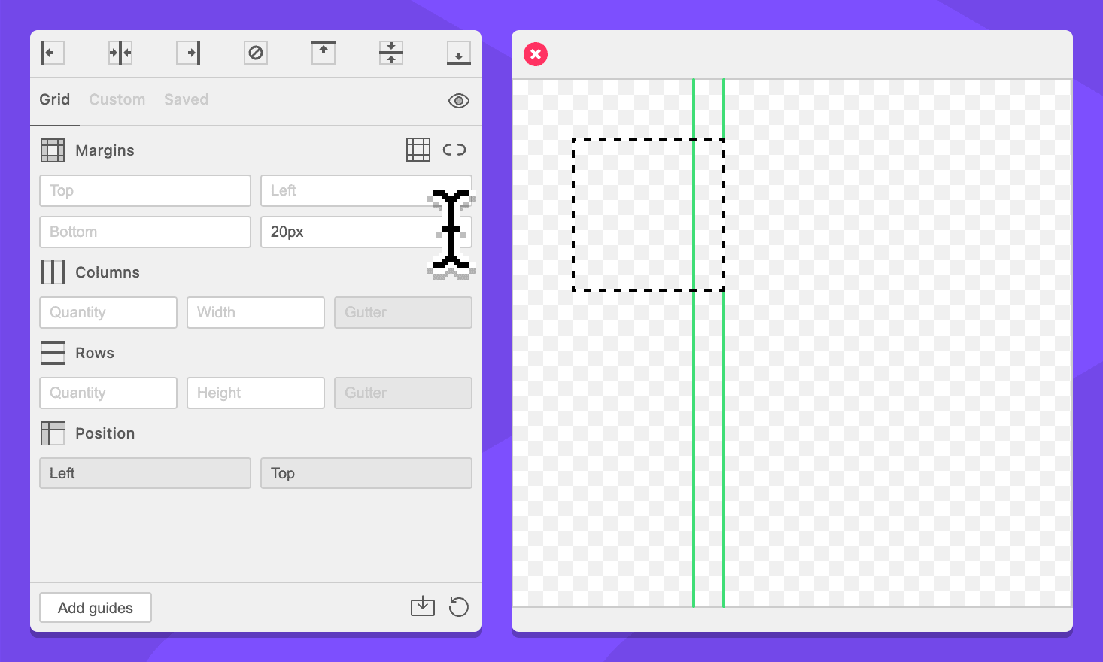Add horizontal midpoint guide

tap(391, 53)
